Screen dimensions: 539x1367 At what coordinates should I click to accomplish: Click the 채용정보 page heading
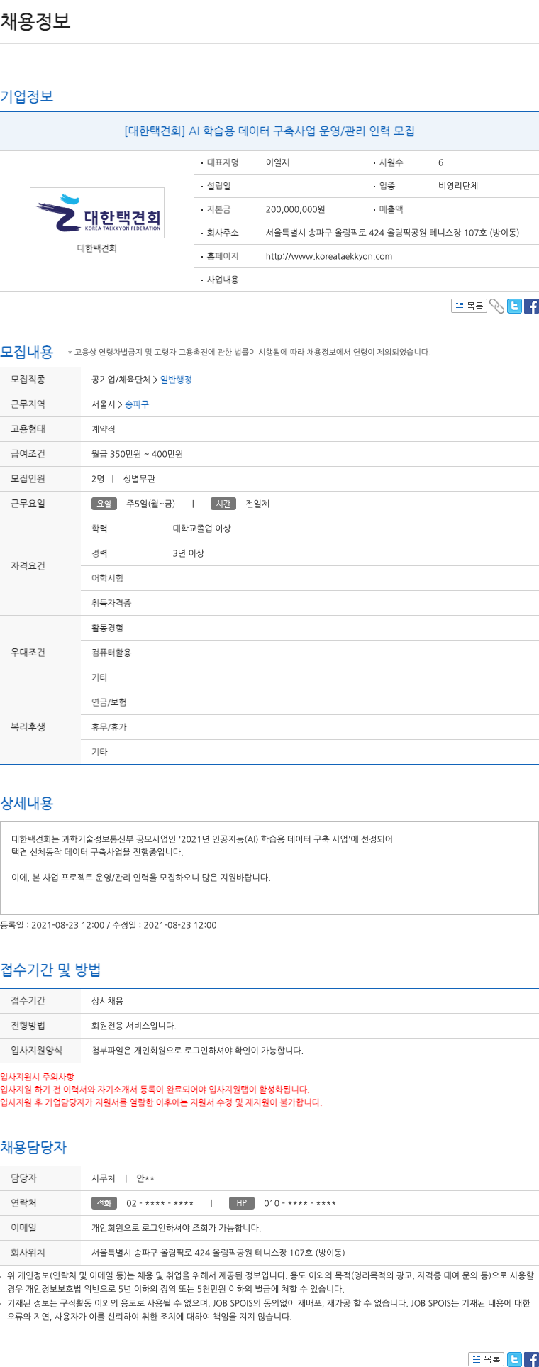click(35, 21)
